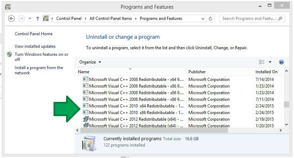Screen dimensions: 294x158
Task: Click the search magnifier icon
Action: (280, 18)
